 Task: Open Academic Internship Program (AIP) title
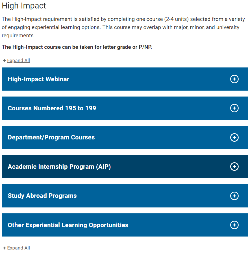coord(59,167)
